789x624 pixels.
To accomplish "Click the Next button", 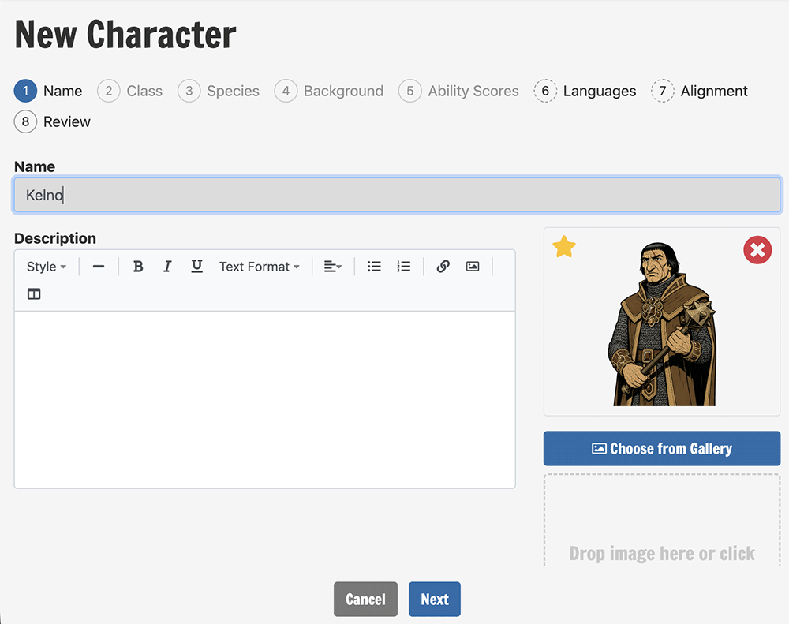I will [434, 600].
